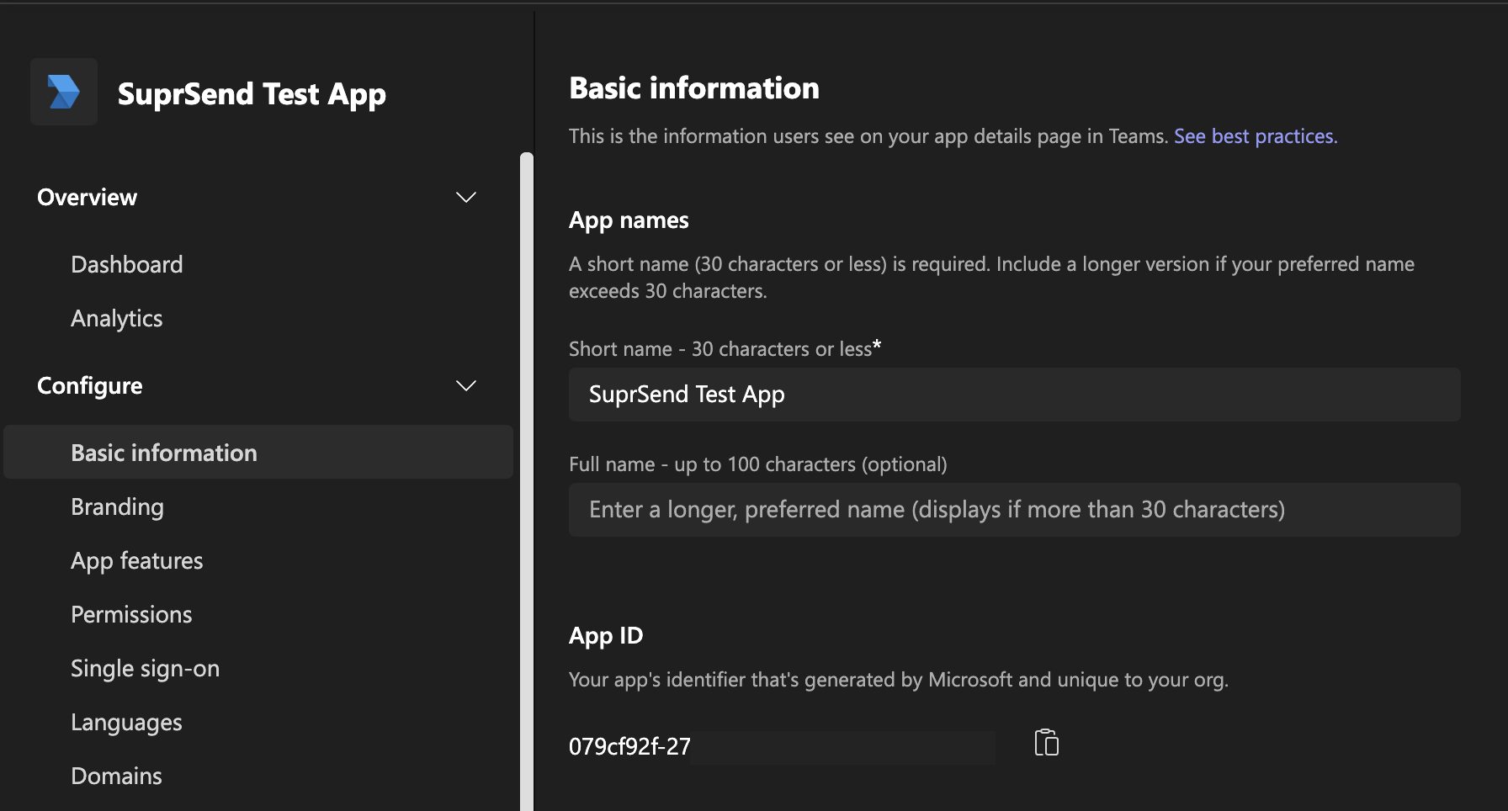
Task: Click the SuprSend Test App logo icon
Action: [64, 92]
